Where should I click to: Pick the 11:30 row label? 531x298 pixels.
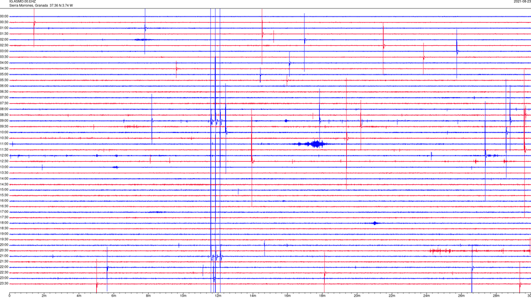pyautogui.click(x=4, y=150)
